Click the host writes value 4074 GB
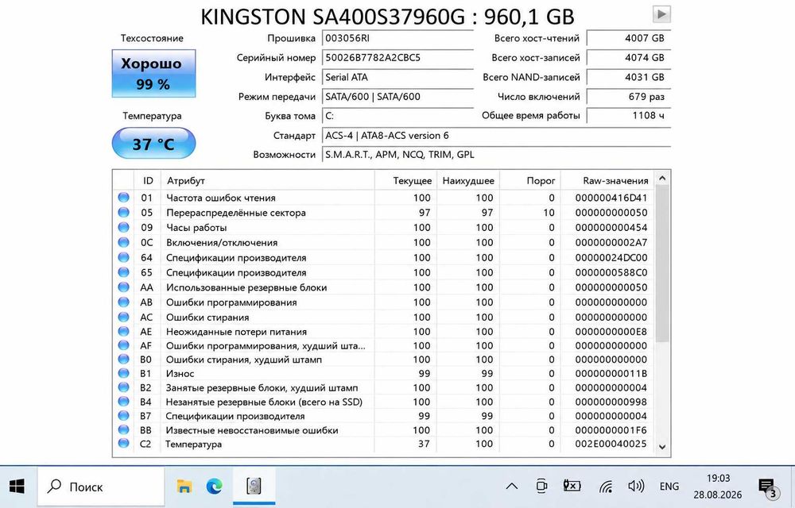This screenshot has height=508, width=795. [629, 58]
